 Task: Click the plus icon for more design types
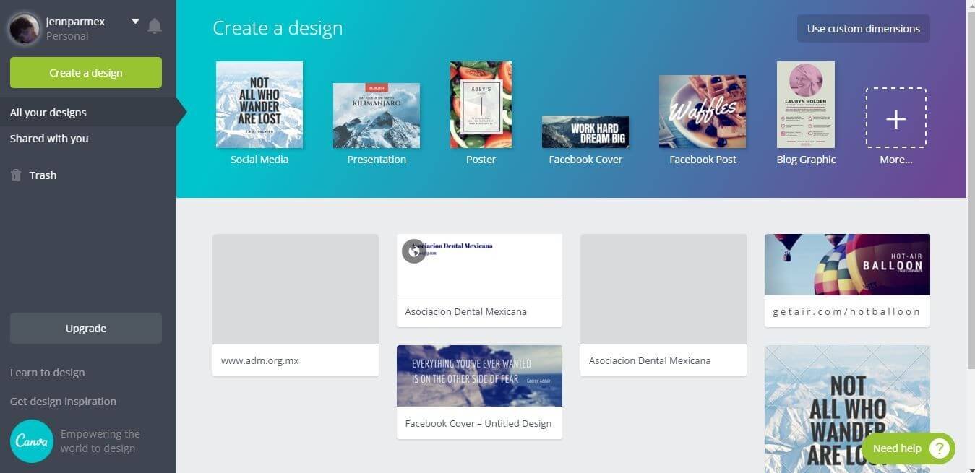click(896, 118)
